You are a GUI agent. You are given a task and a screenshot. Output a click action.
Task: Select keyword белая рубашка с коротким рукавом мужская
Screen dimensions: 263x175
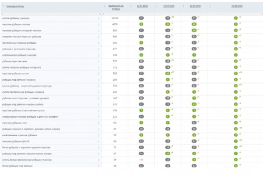[x=26, y=147]
